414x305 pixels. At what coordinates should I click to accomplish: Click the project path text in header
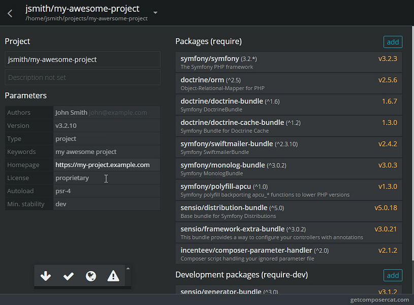coord(86,18)
